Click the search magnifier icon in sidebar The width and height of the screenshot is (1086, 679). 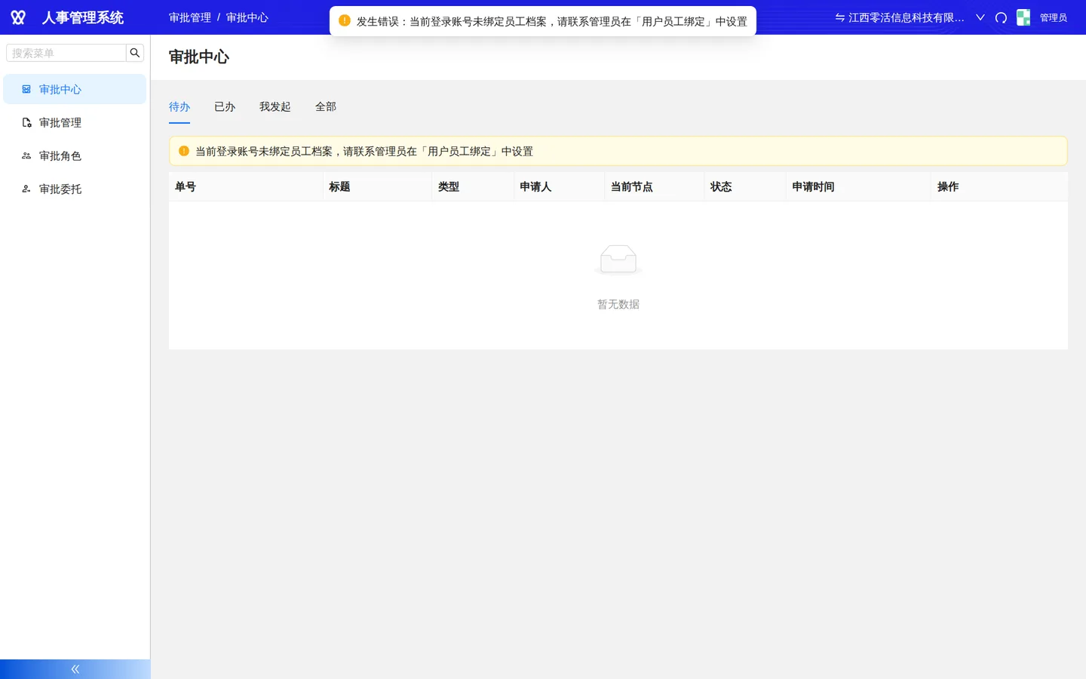coord(135,53)
